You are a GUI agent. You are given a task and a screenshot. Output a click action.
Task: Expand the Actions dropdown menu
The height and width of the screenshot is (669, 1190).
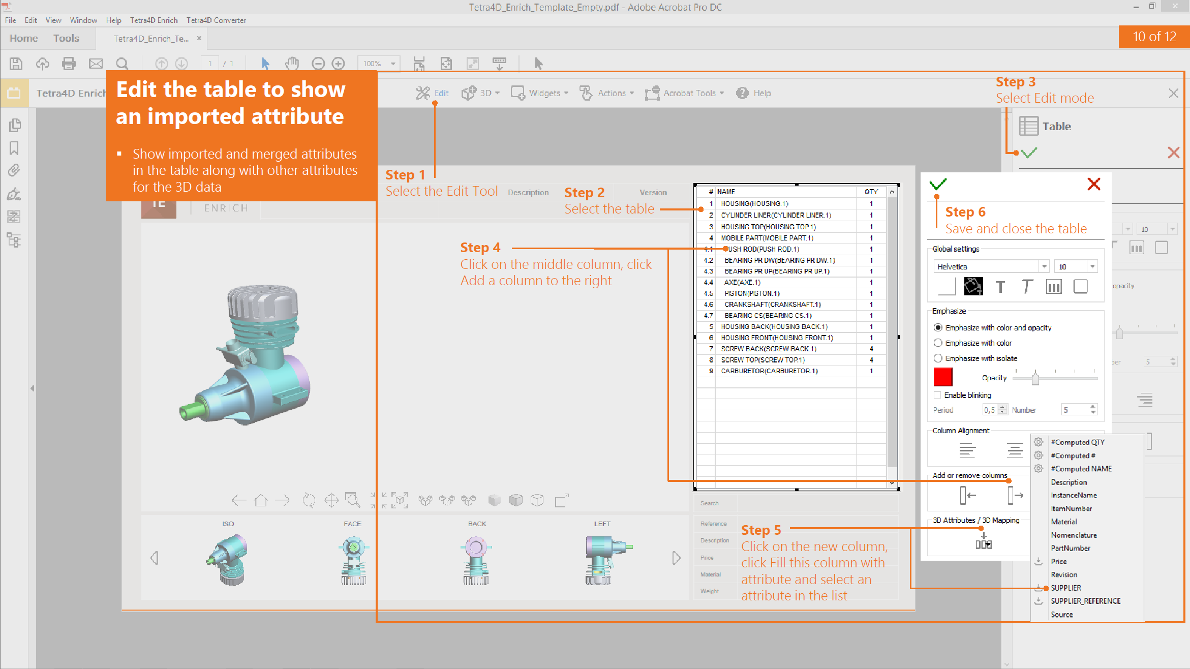(607, 93)
